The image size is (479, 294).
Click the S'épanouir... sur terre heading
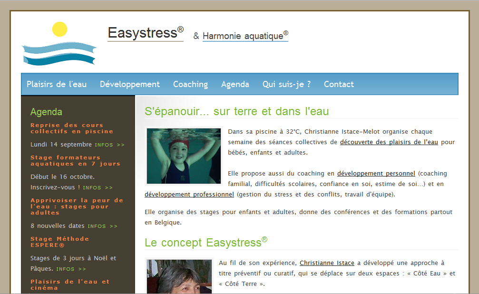click(237, 111)
